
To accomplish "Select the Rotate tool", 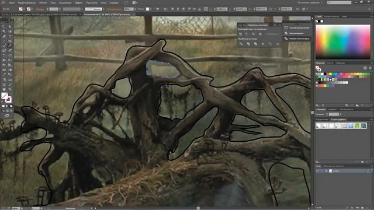I will 4,55.
